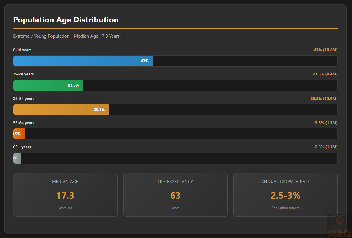The image size is (352, 238).
Task: Click the 21.5% (9.4M) value label
Action: (x=325, y=74)
